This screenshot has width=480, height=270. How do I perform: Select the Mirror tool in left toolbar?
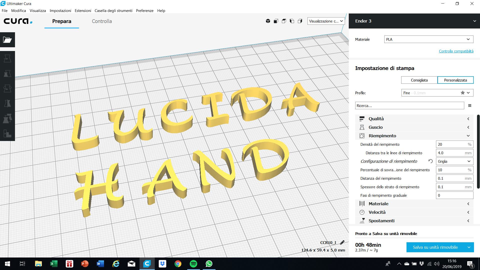pos(7,103)
